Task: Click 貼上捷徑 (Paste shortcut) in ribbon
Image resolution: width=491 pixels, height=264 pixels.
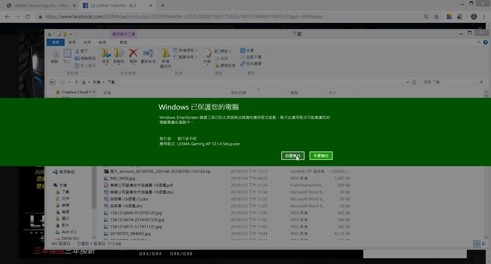Action: 85,66
